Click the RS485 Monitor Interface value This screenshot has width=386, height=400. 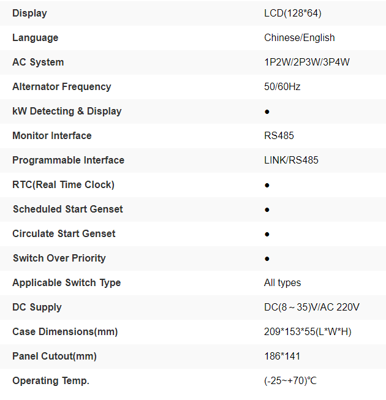(279, 135)
